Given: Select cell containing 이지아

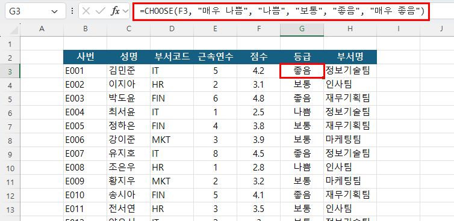Looking at the screenshot, I should tap(129, 85).
